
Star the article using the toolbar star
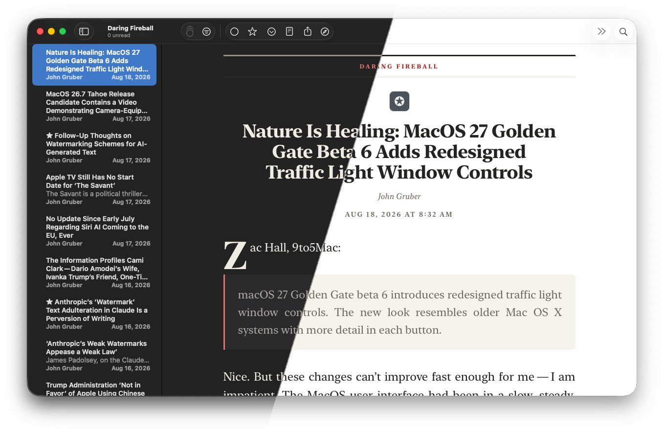[x=252, y=31]
